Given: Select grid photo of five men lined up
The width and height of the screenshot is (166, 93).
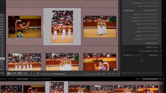Looking at the screenshot, I should 25,62.
